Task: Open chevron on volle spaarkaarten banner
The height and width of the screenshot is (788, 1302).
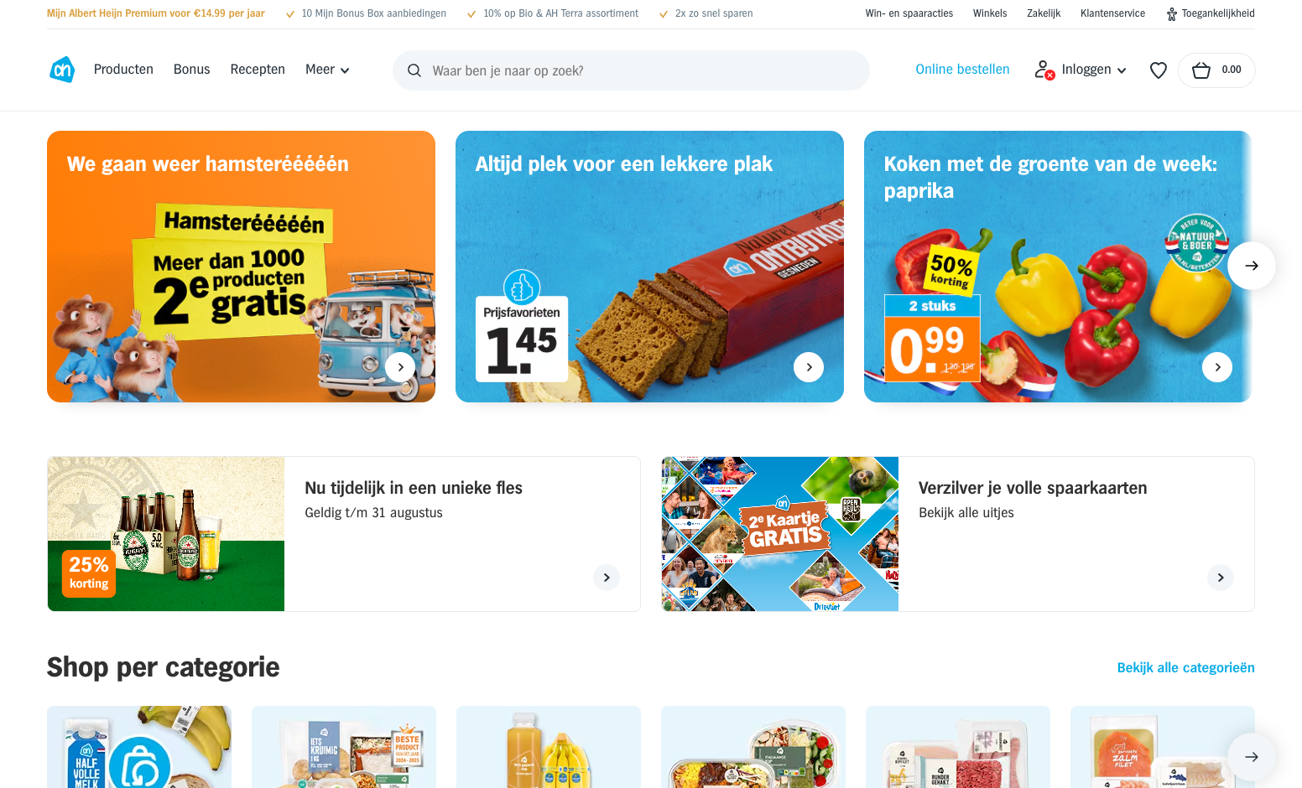Action: tap(1221, 578)
